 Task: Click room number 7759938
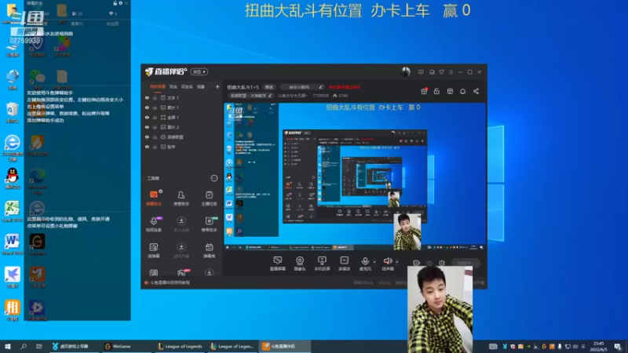point(320,96)
